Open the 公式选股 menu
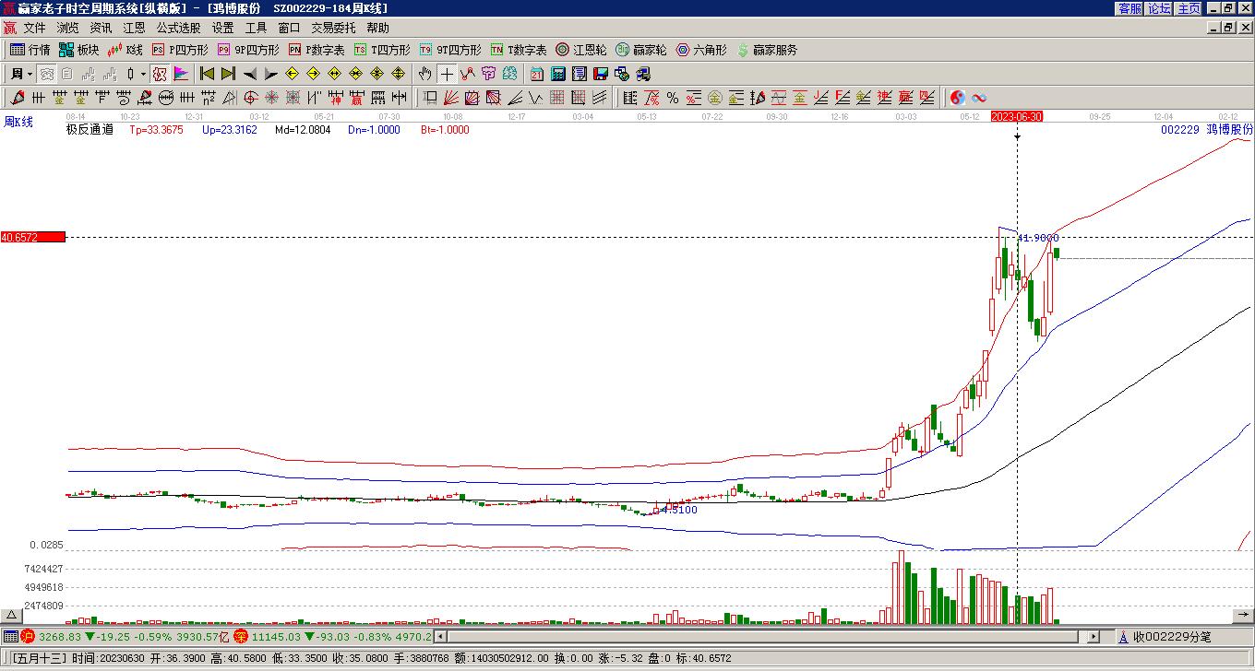Viewport: 1255px width, 671px height. (178, 28)
